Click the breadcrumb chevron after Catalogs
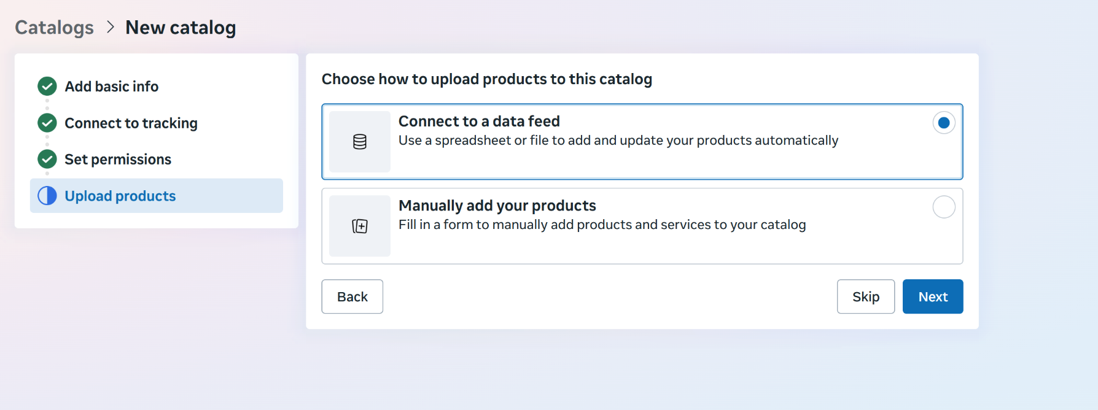The image size is (1098, 410). point(111,27)
